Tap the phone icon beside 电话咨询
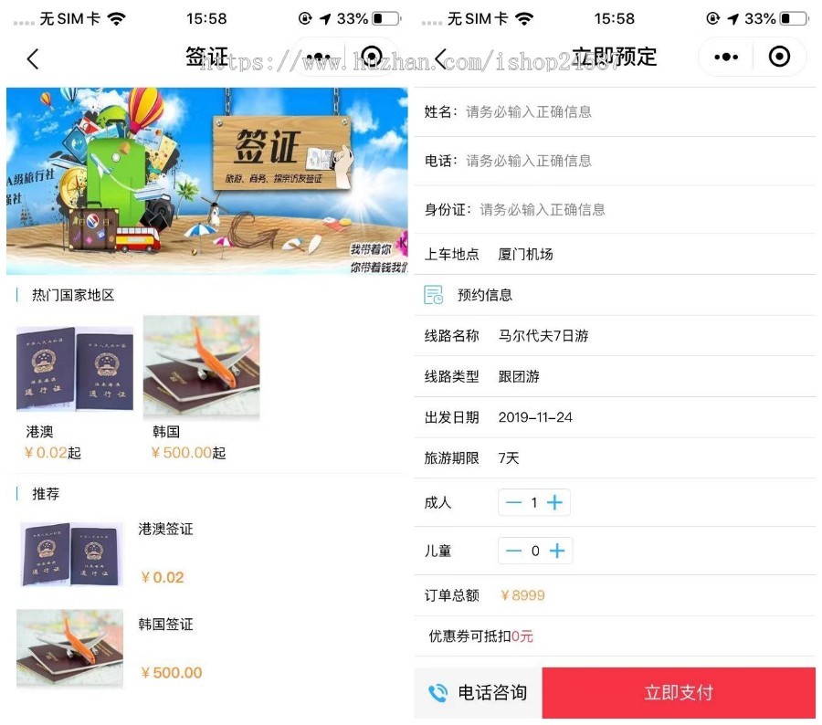 (x=437, y=693)
